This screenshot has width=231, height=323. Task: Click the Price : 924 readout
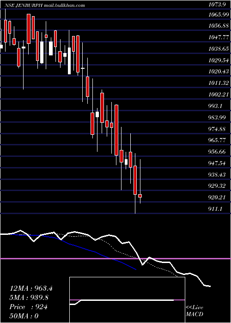29,307
